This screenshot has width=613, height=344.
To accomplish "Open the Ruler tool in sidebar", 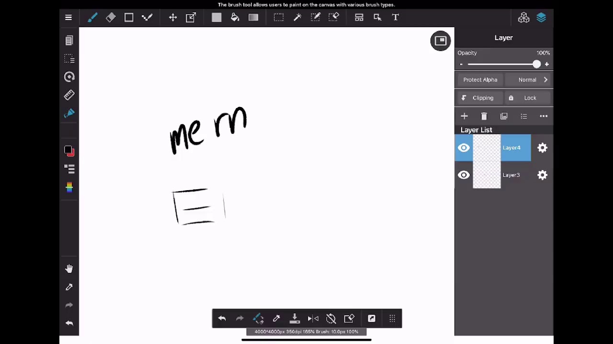I will pos(69,95).
